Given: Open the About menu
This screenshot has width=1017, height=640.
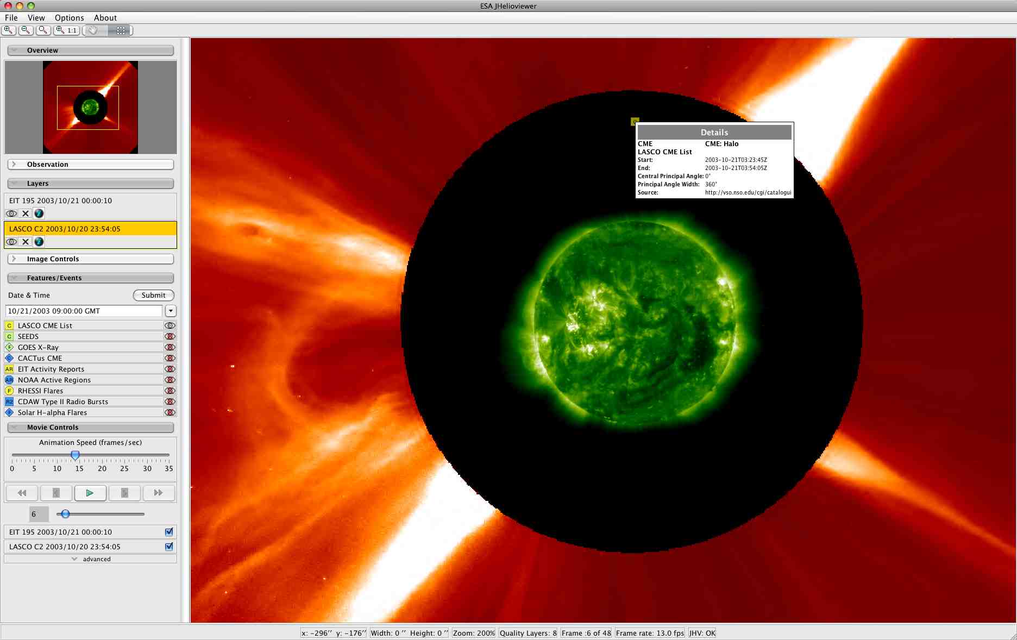Looking at the screenshot, I should 105,17.
